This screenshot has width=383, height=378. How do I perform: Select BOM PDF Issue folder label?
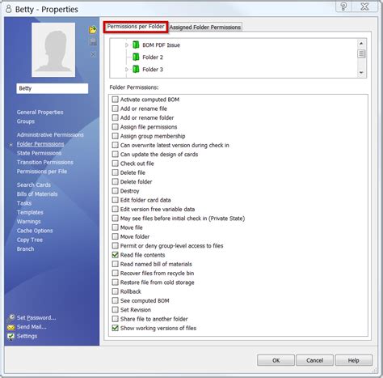[161, 45]
